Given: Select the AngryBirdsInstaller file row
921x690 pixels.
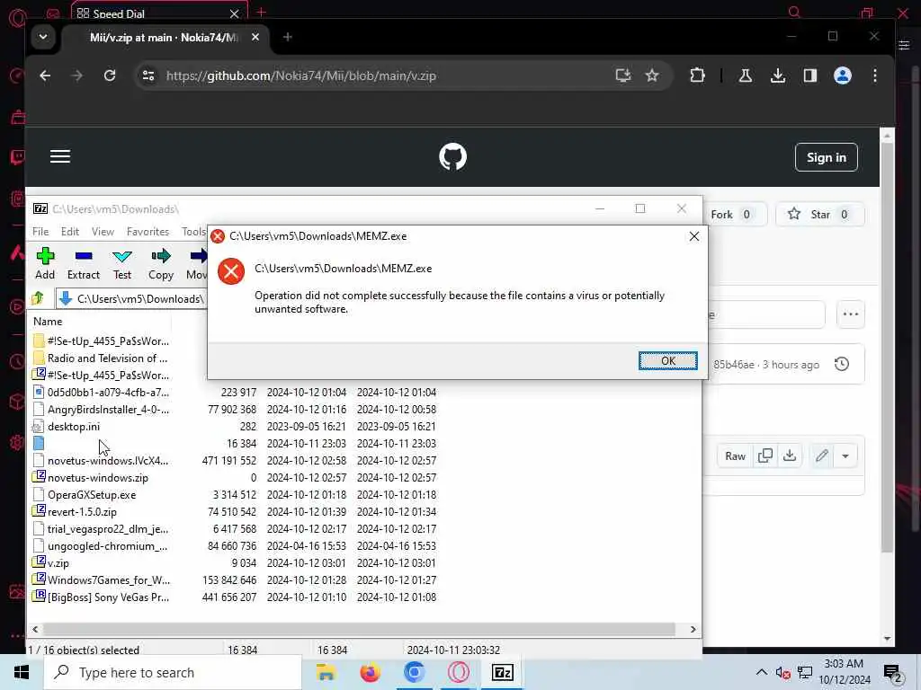Looking at the screenshot, I should [x=235, y=409].
